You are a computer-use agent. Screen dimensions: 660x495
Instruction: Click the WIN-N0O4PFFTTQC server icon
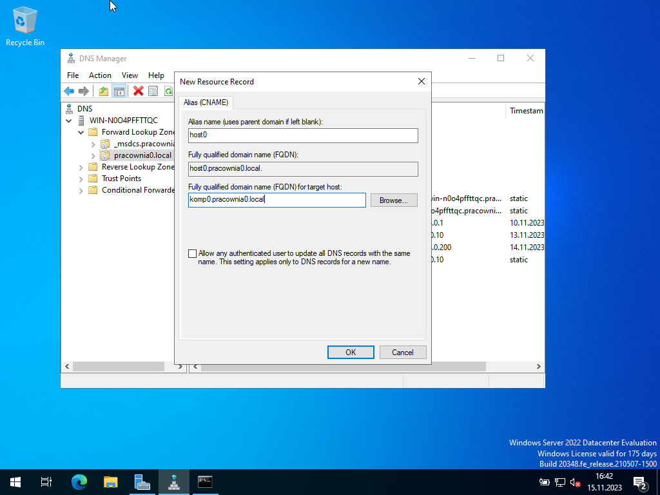coord(81,121)
